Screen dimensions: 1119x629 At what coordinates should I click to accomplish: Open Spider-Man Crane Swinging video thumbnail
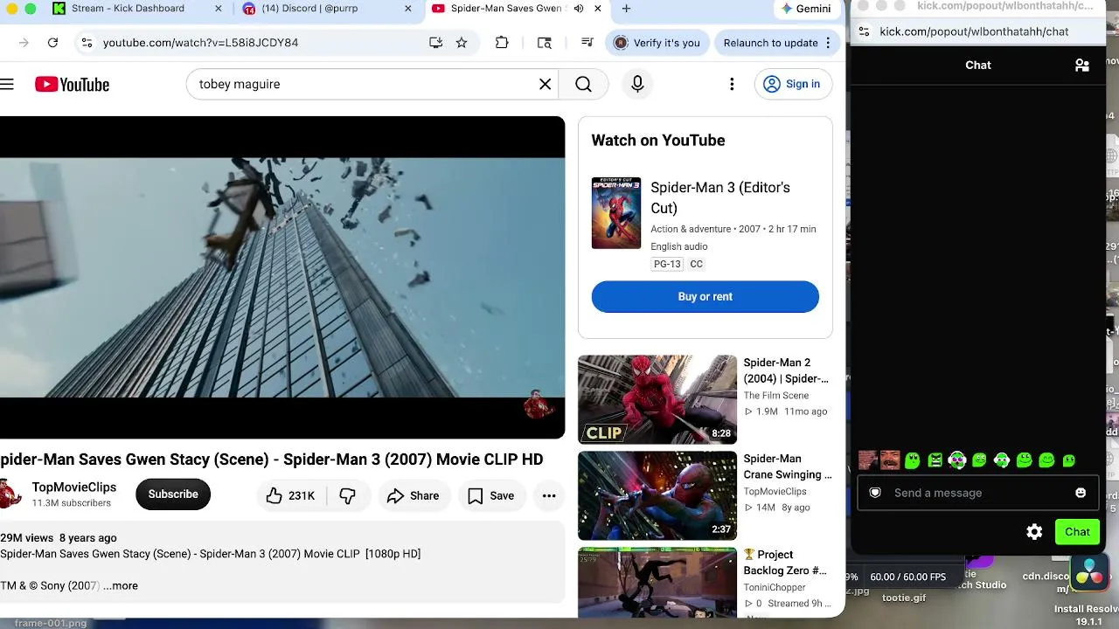[x=657, y=495]
